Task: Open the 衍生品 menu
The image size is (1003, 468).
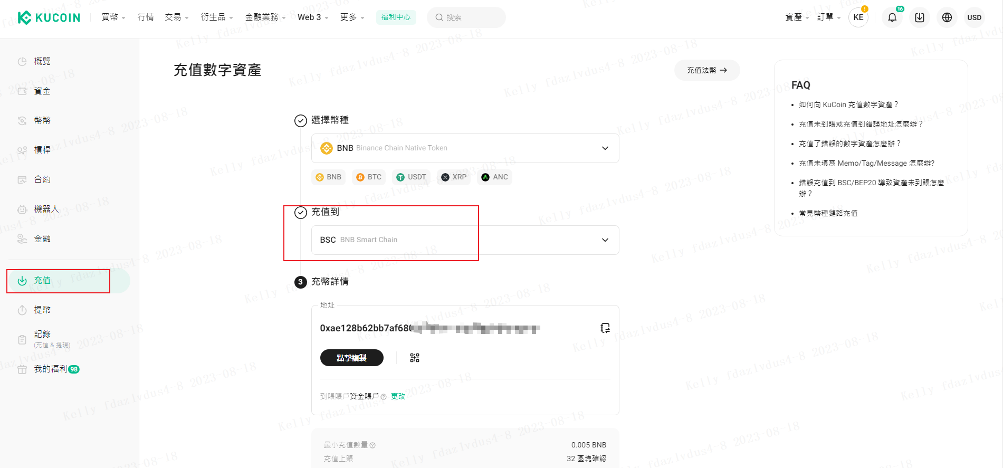Action: [x=217, y=17]
